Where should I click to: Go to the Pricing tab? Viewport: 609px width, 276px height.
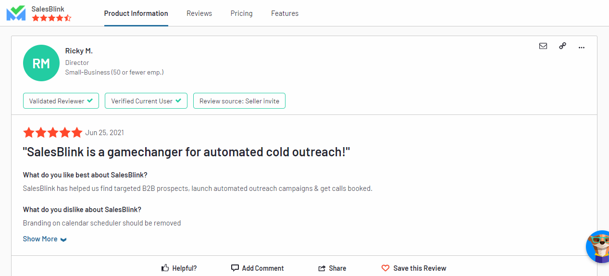click(241, 13)
